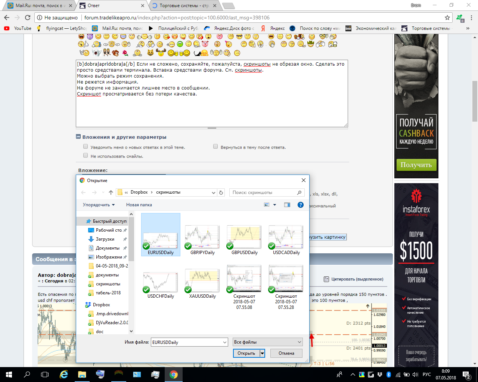Toggle the preview pane in the file dialog
Viewport: 478px width, 382px height.
(287, 205)
